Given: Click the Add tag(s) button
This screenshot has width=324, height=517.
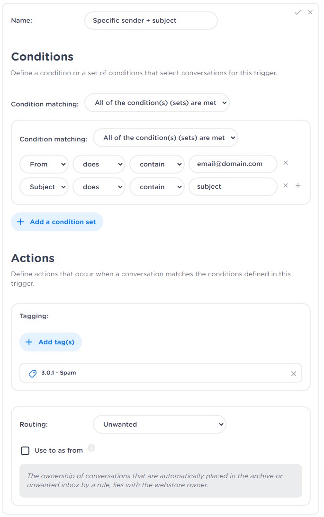Looking at the screenshot, I should (51, 342).
